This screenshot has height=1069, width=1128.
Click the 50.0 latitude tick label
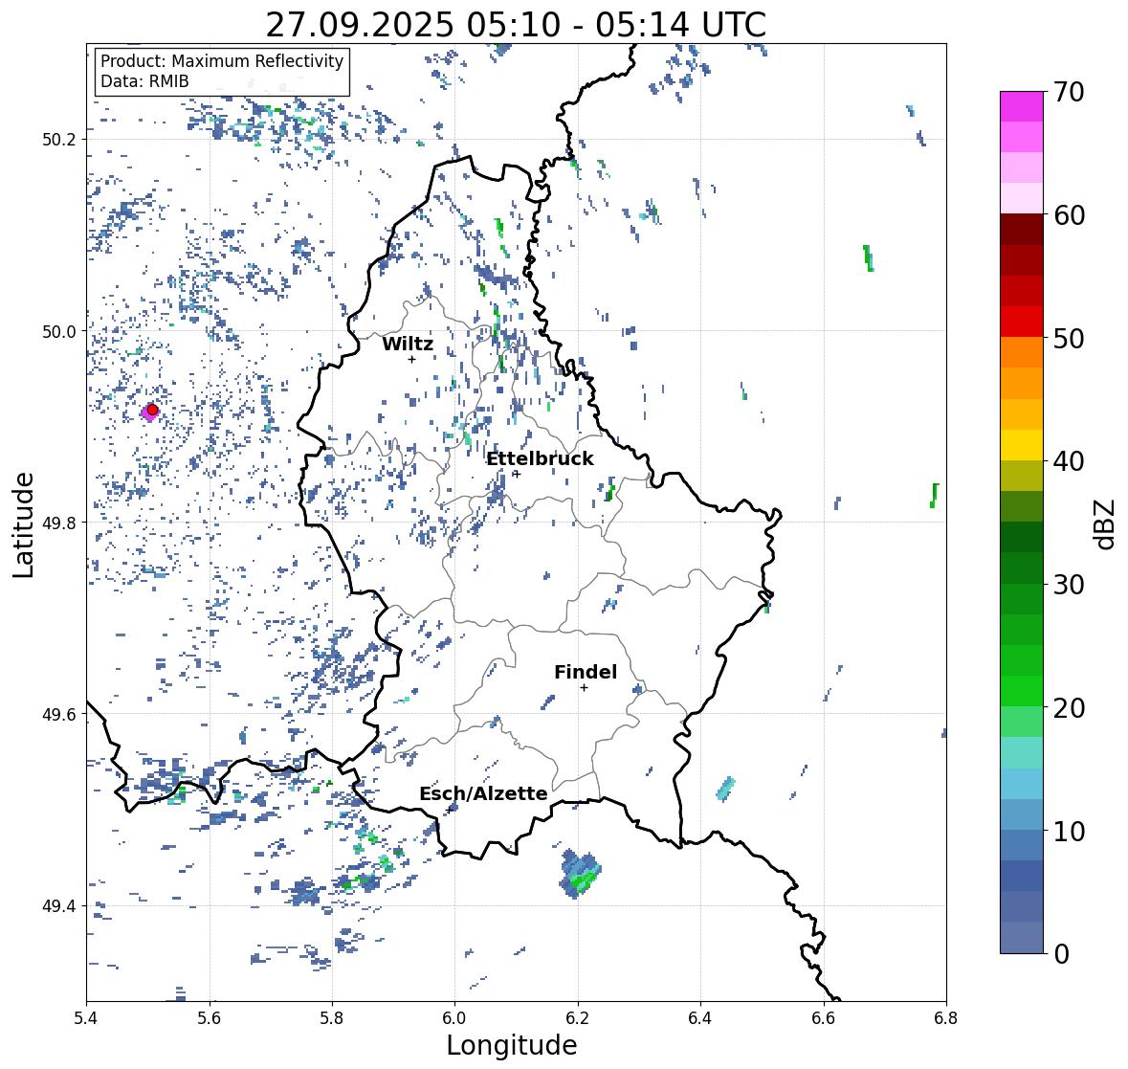coord(59,332)
